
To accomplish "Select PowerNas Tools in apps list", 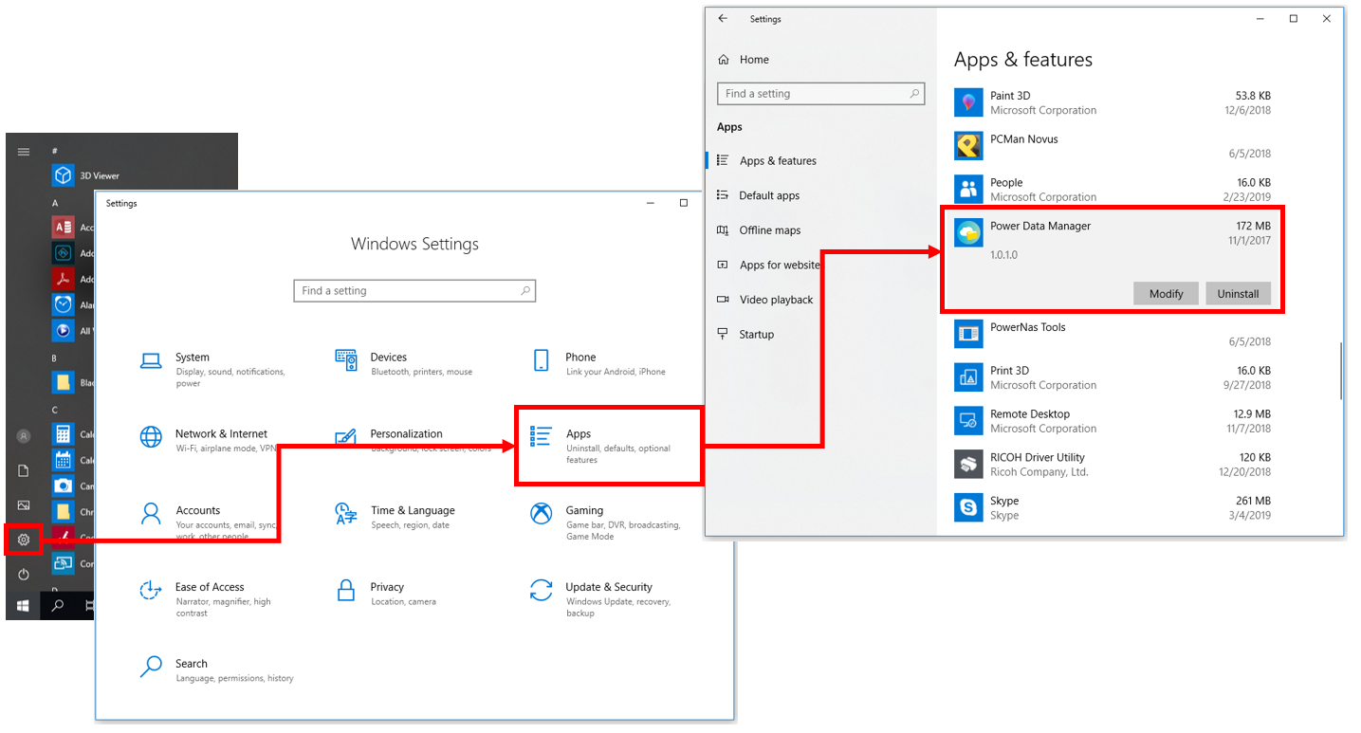I will click(1114, 334).
